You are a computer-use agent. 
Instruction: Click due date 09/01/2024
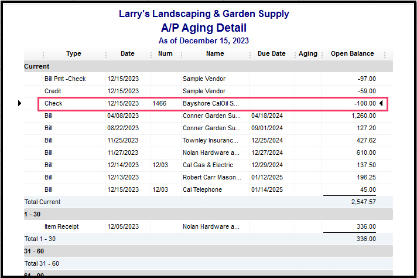(x=267, y=128)
